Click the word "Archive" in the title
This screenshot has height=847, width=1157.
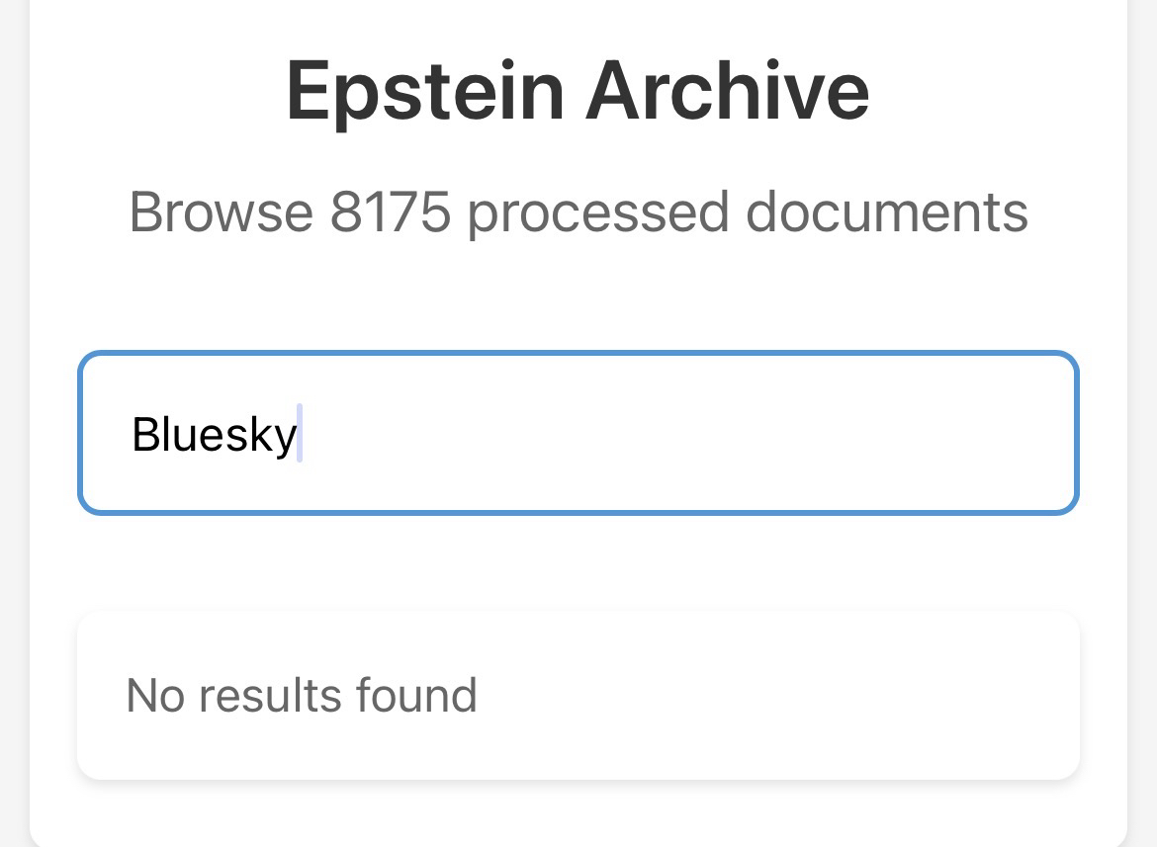[727, 91]
